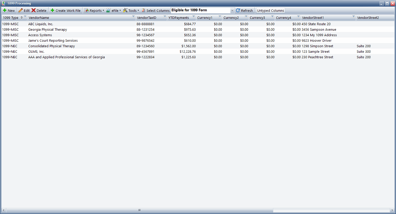This screenshot has height=214, width=396.
Task: Open filter icon on Currency3 column
Action: click(273, 17)
